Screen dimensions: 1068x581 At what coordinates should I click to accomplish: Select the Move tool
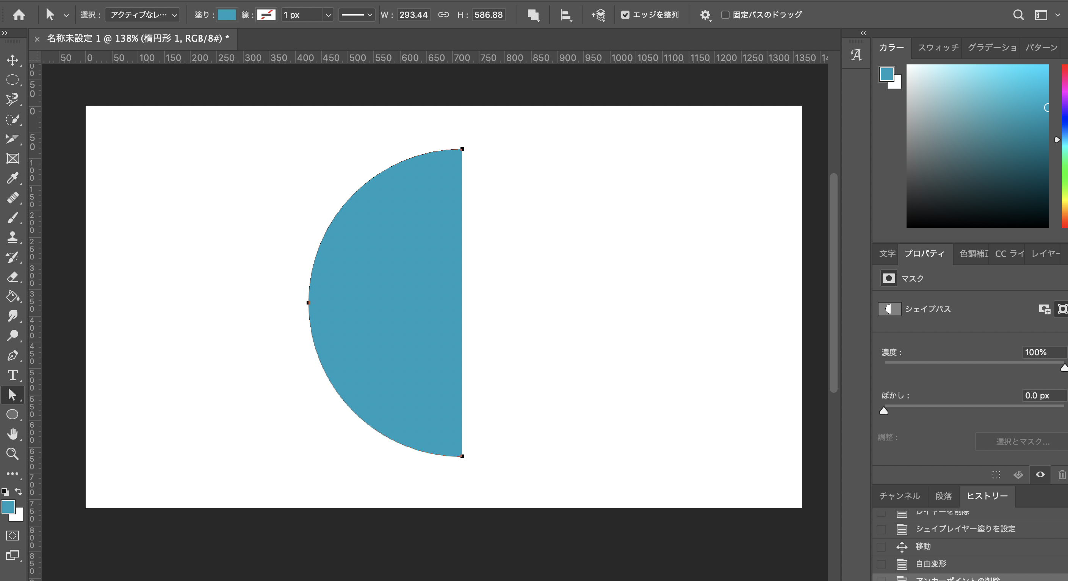coord(13,60)
